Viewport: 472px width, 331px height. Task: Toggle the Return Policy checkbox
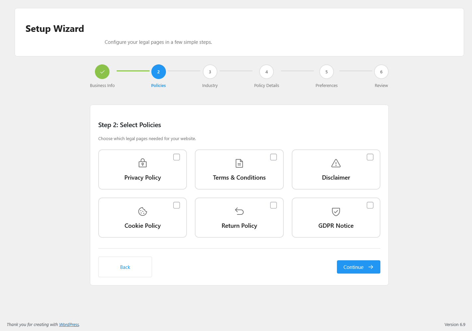pos(274,205)
